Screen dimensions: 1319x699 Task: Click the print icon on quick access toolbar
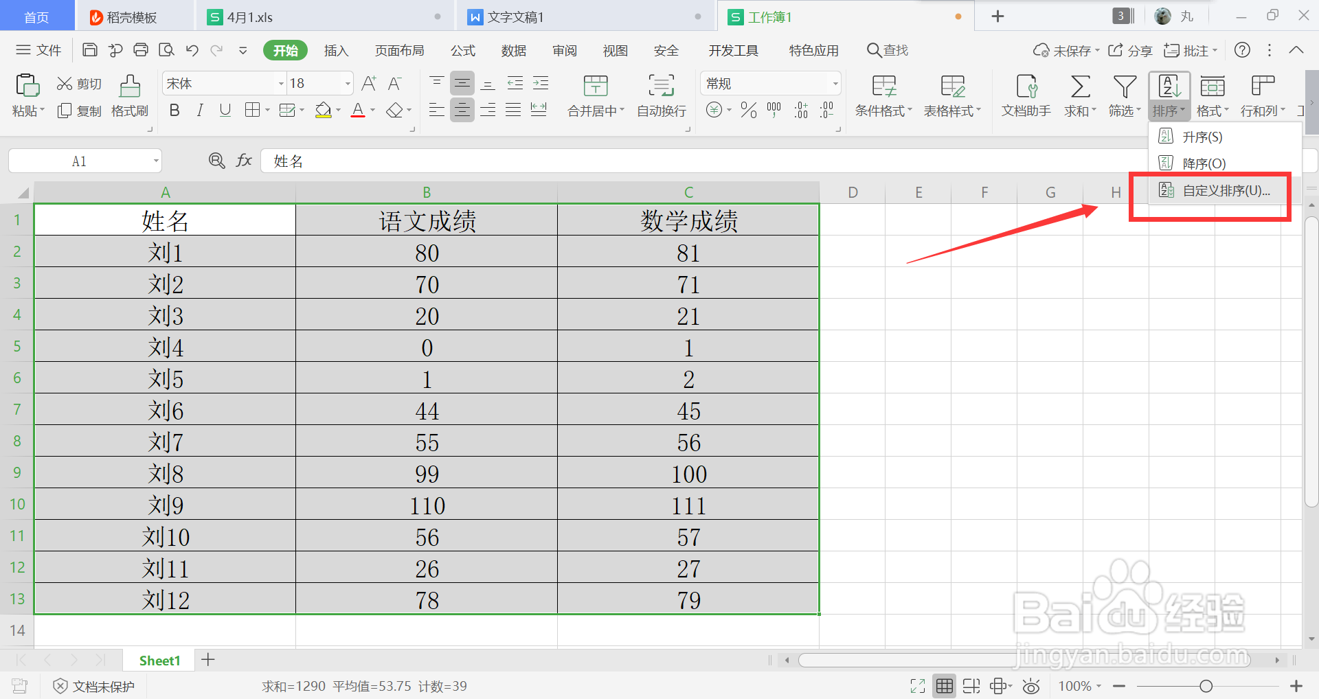[x=141, y=49]
